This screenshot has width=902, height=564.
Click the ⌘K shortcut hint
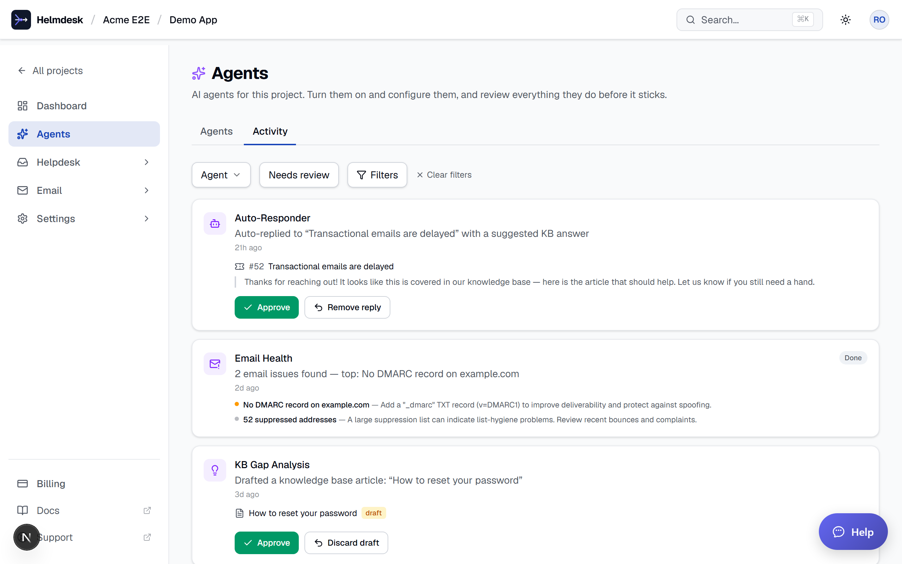pos(803,19)
